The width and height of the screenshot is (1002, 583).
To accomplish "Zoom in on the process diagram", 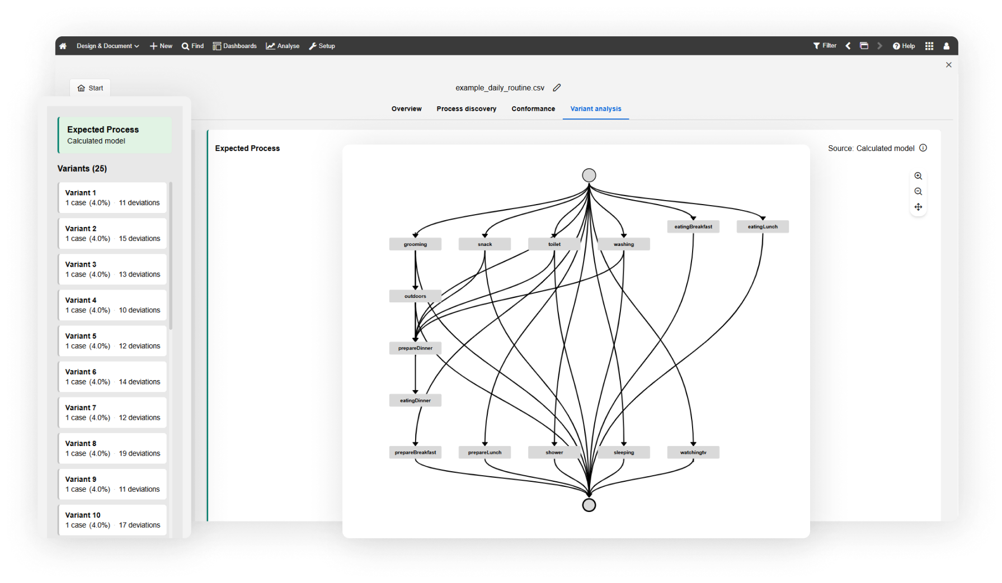I will 918,176.
